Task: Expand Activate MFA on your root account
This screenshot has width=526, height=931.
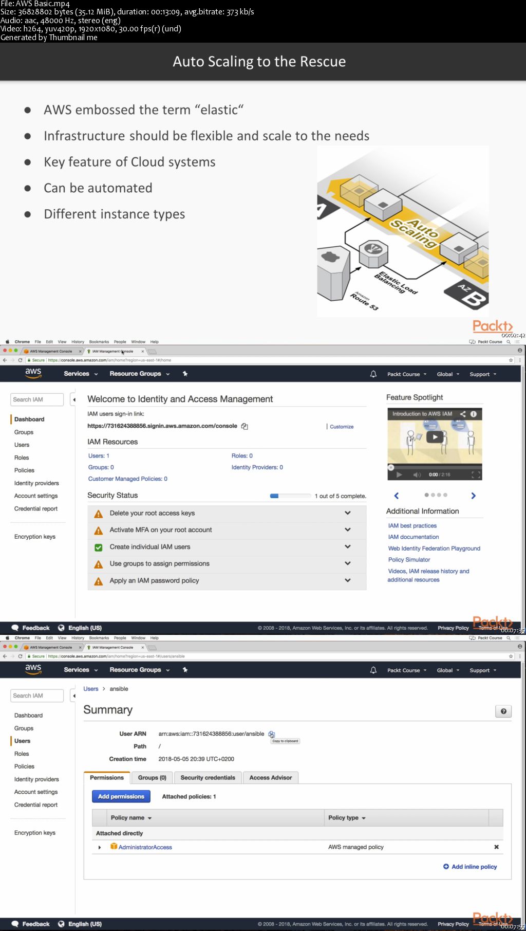Action: pos(348,530)
